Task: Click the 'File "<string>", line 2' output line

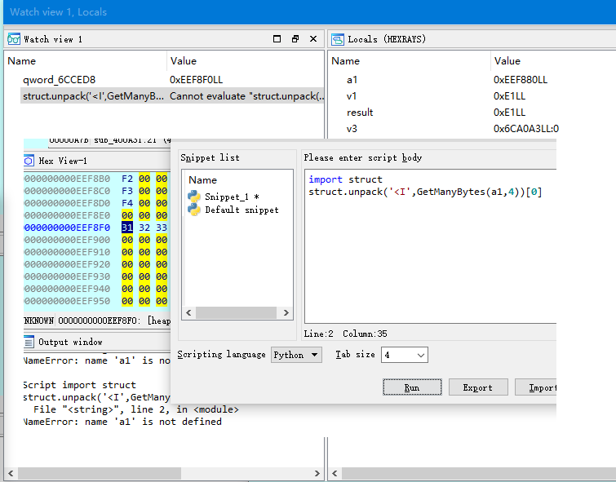Action: [136, 409]
